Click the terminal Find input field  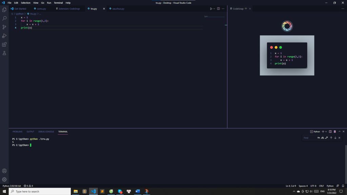pyautogui.click(x=309, y=138)
